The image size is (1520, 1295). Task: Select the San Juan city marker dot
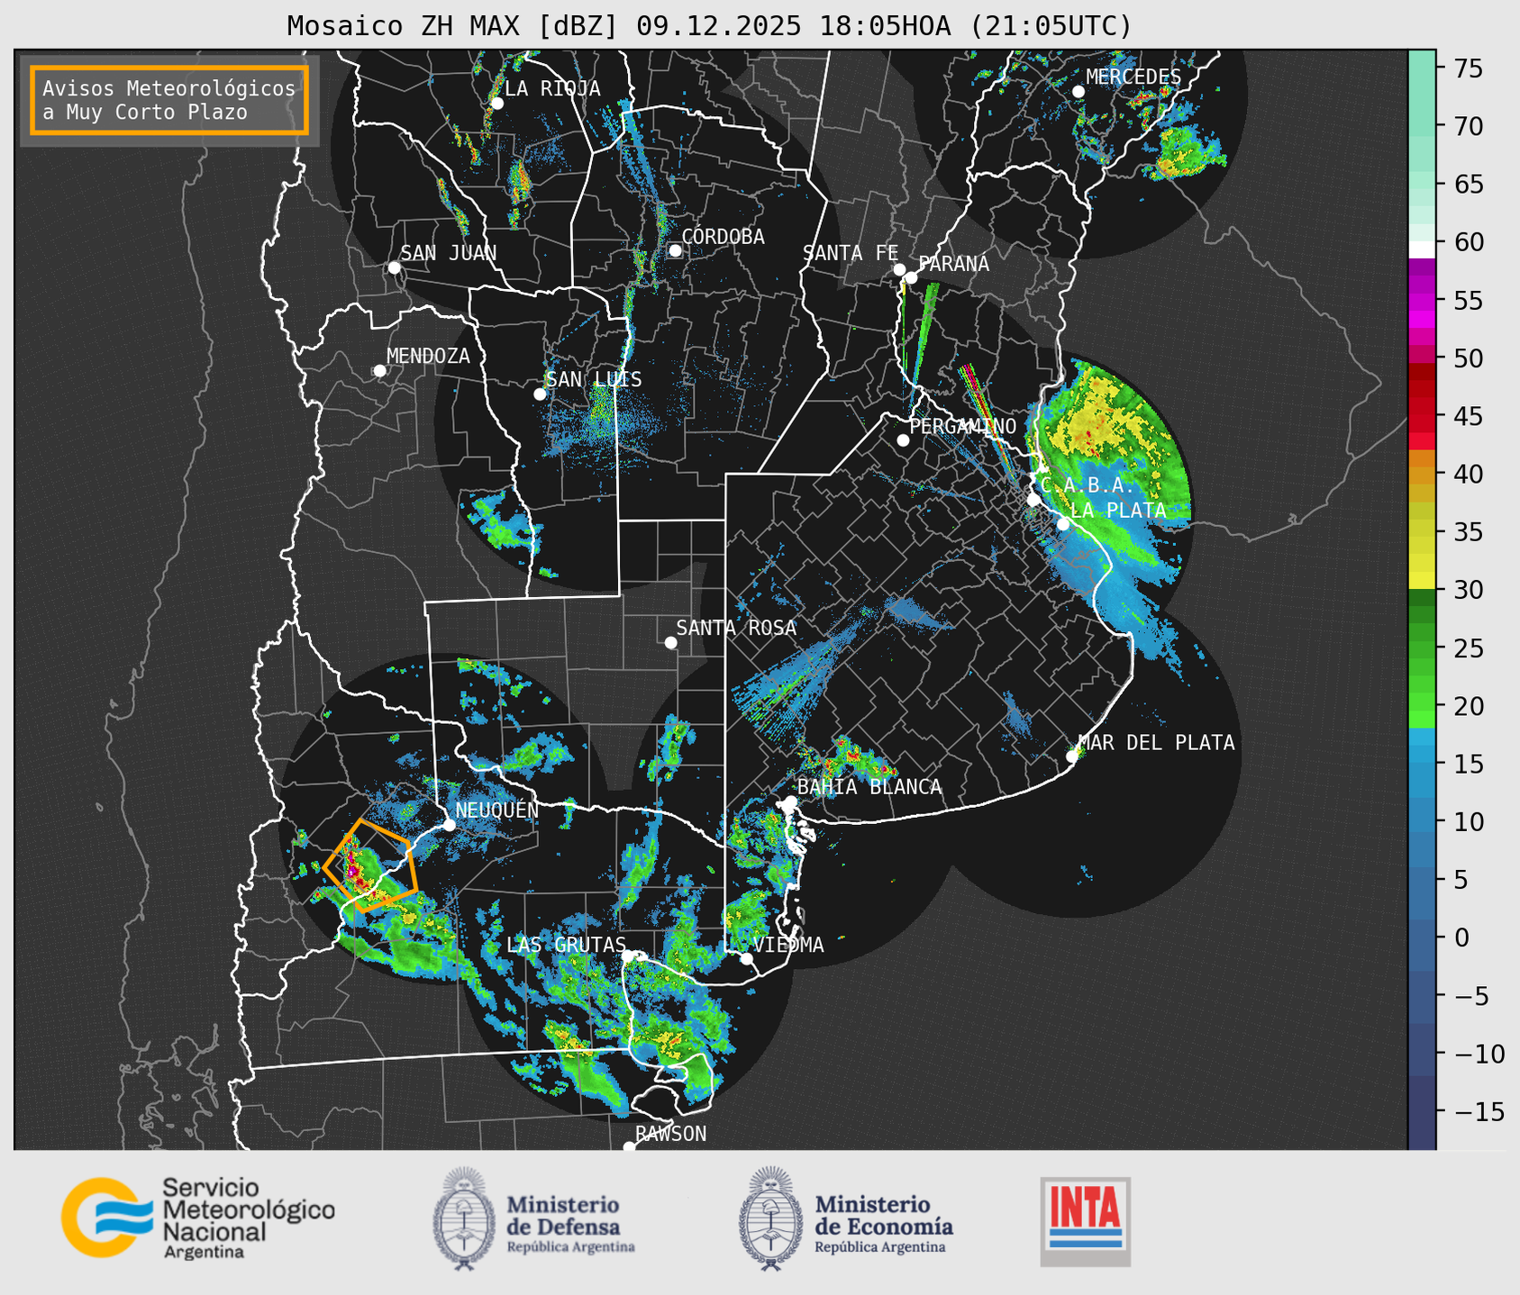click(x=394, y=267)
